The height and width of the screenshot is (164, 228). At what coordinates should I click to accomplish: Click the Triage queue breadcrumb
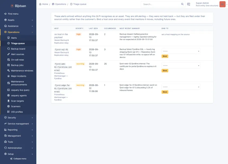click(78, 4)
